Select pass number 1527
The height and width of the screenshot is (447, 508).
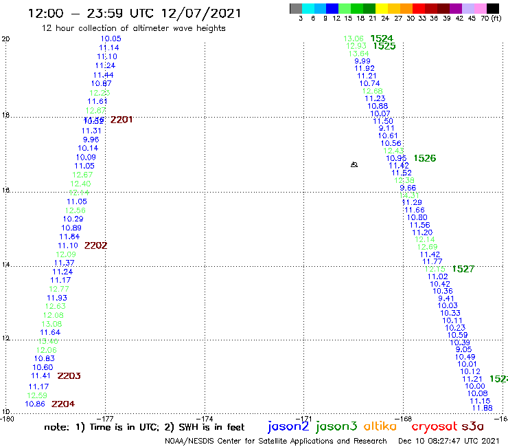[x=463, y=269]
